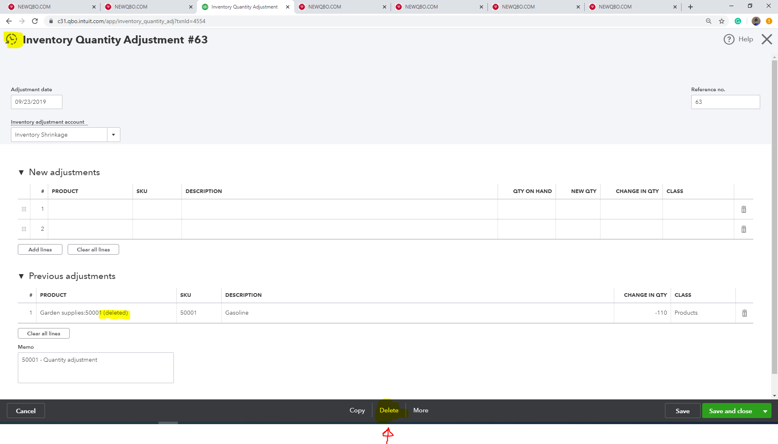Click the Memo text input field
The width and height of the screenshot is (778, 444).
(95, 367)
